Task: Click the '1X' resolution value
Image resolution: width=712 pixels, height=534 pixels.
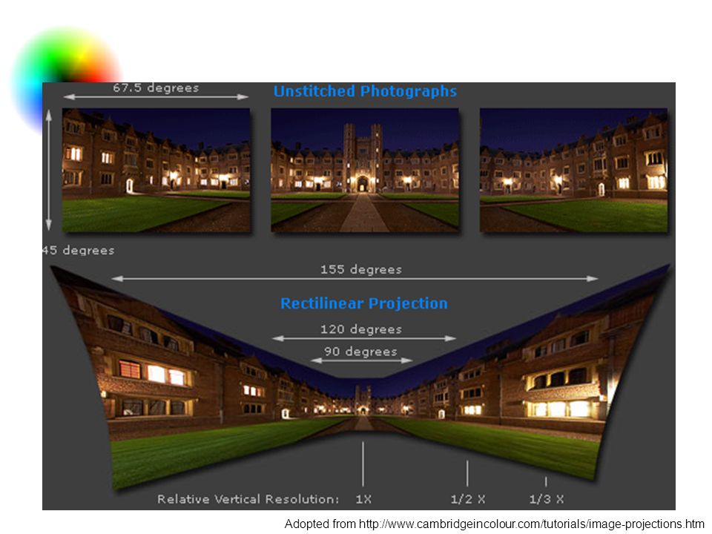Action: click(x=363, y=499)
